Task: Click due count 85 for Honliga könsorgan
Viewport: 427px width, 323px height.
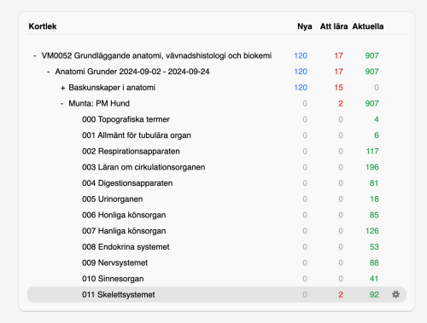Action: point(374,215)
